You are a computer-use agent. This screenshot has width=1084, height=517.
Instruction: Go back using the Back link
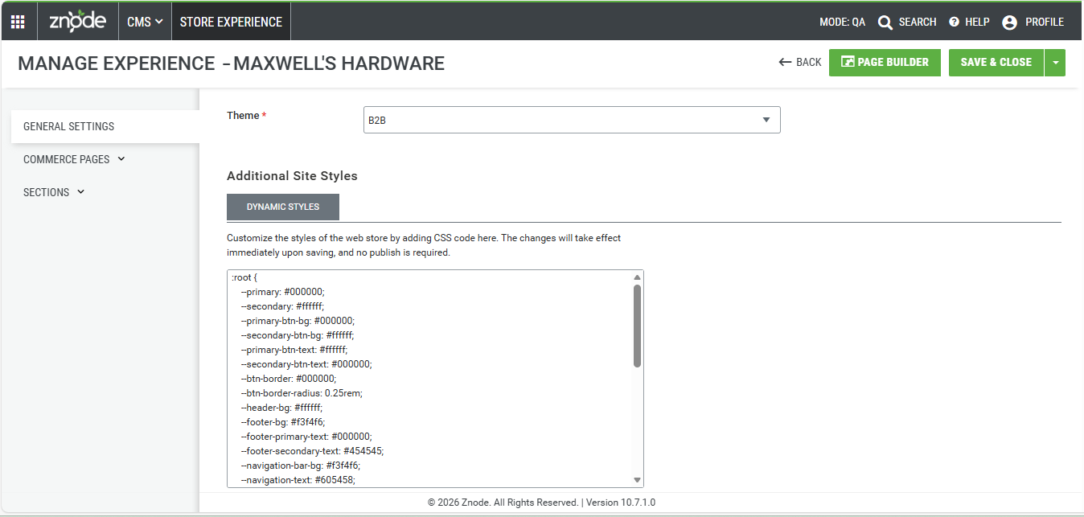pos(800,63)
